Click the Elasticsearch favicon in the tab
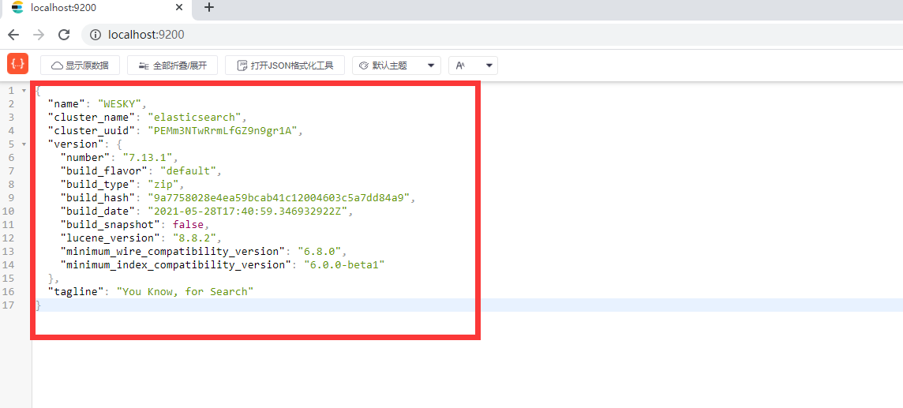This screenshot has width=903, height=408. (x=18, y=7)
